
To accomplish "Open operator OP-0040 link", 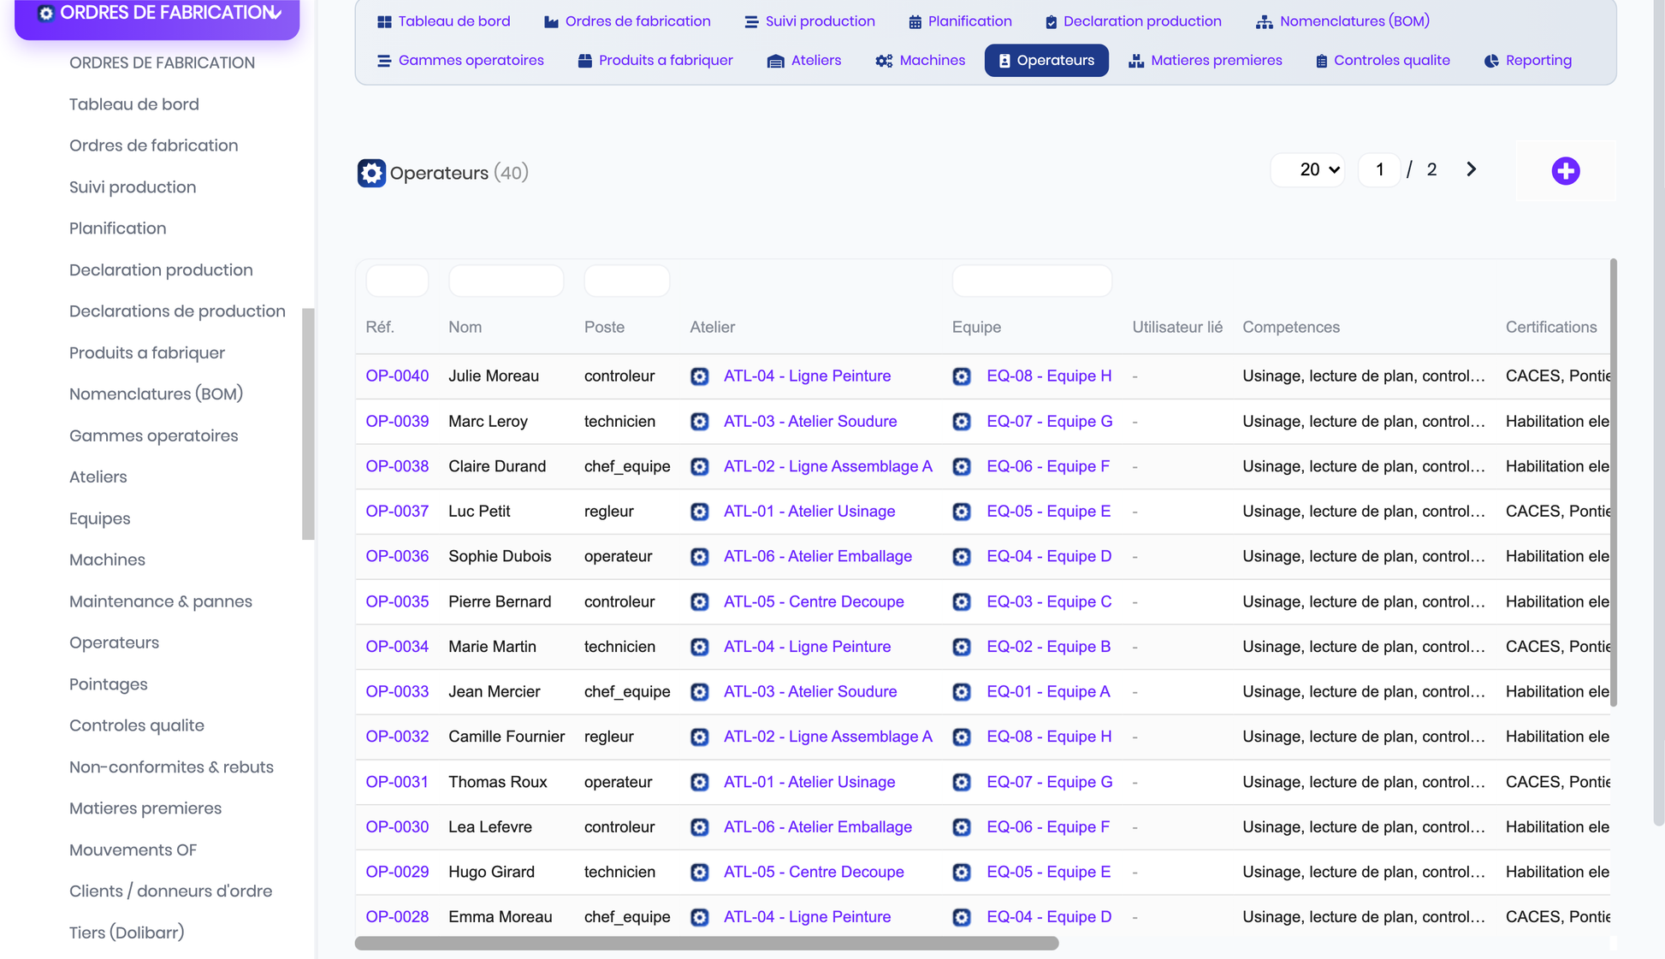I will (x=397, y=376).
